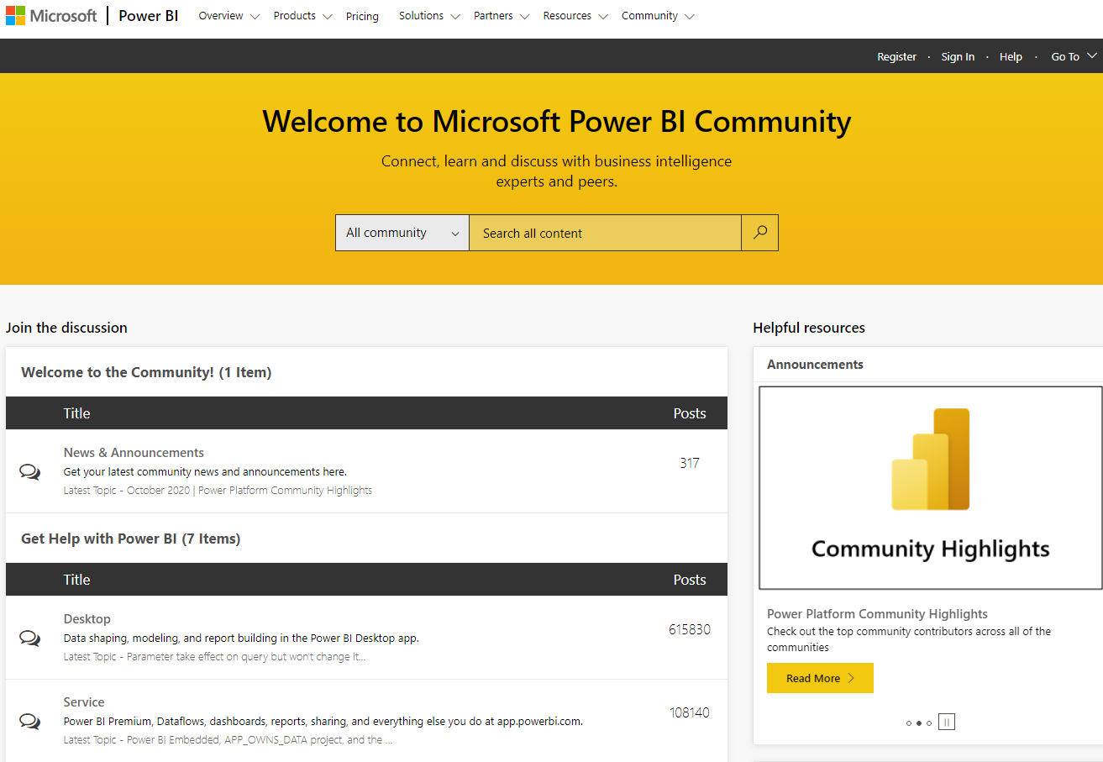Click the News & Announcements chat bubble icon
1103x762 pixels.
coord(29,471)
